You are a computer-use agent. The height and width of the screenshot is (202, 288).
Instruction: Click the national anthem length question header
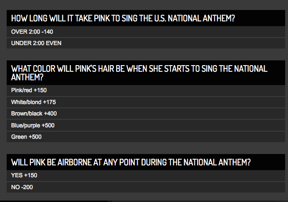click(146, 18)
